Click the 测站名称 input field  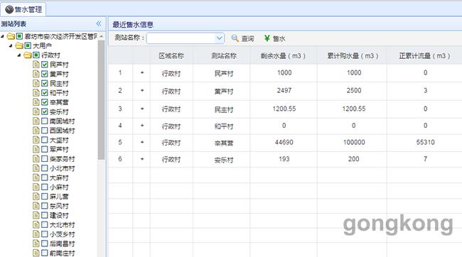(x=181, y=38)
